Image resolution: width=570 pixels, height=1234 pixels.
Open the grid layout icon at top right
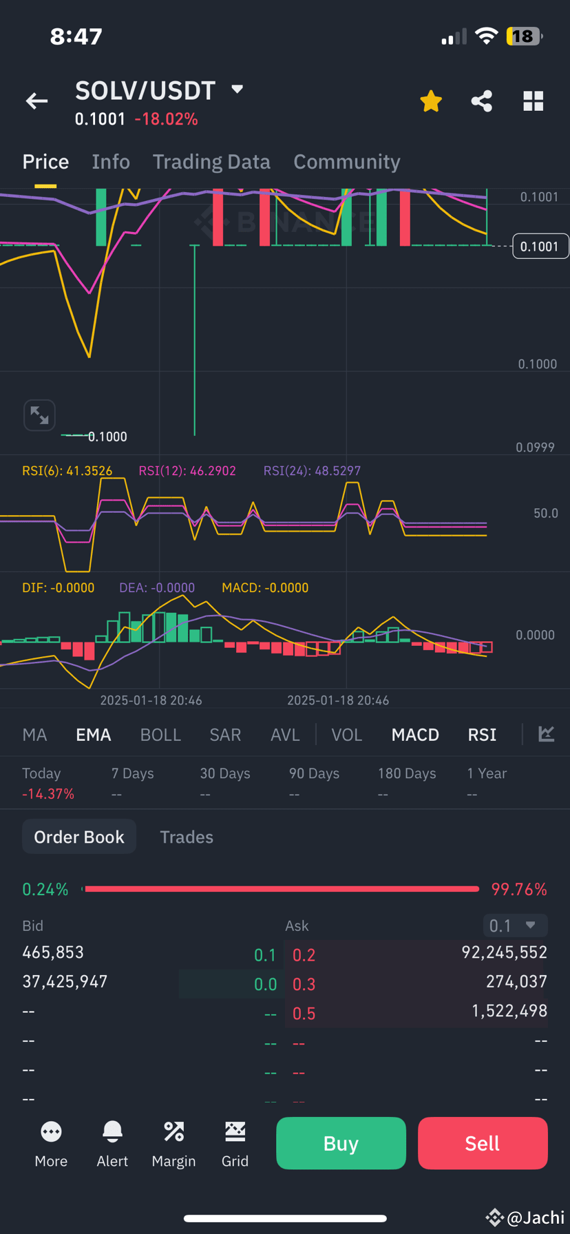534,101
